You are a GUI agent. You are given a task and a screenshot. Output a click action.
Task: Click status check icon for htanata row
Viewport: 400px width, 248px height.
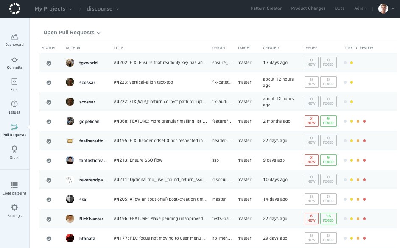click(49, 239)
